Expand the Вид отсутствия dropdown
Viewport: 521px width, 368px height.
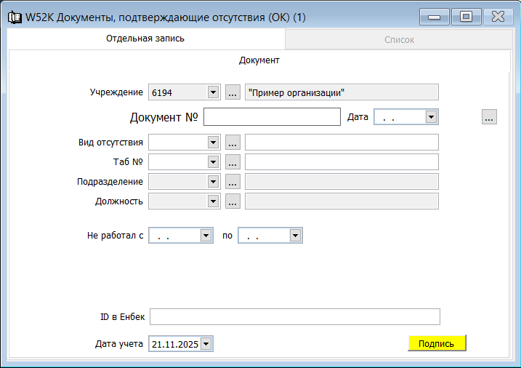213,143
